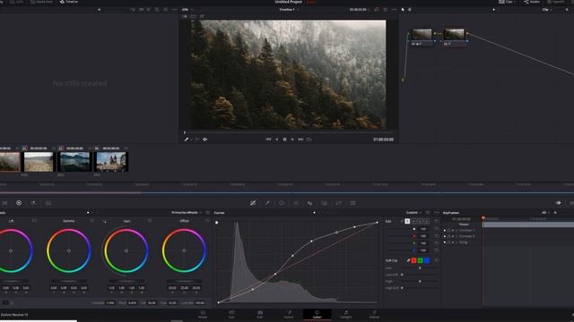
Task: Reset the Soft Clip section
Action: (437, 260)
